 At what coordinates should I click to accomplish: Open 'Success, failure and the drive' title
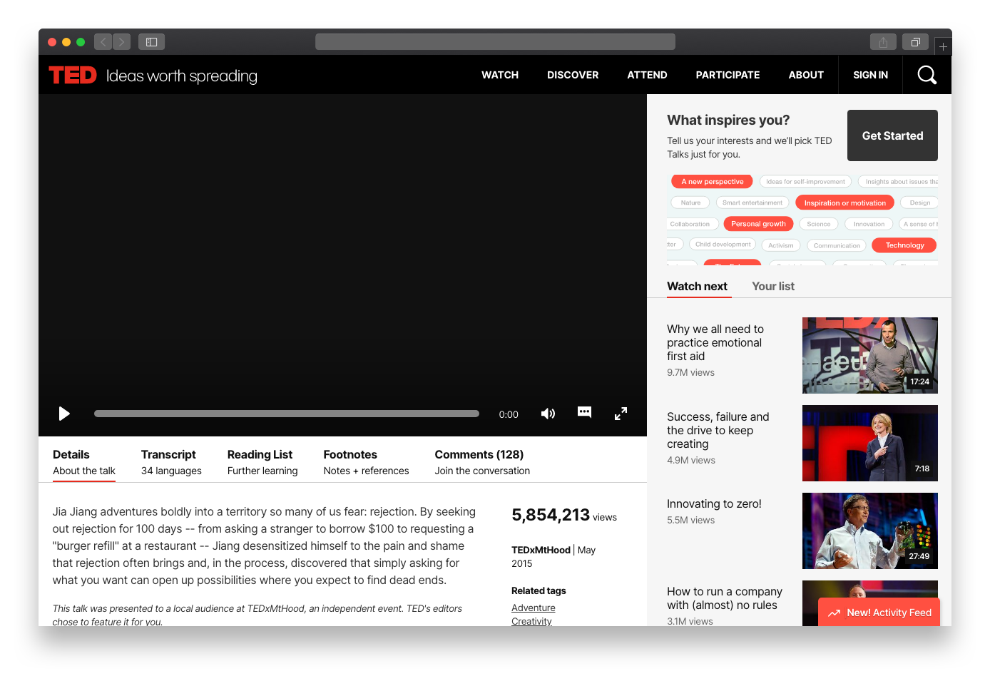(718, 430)
